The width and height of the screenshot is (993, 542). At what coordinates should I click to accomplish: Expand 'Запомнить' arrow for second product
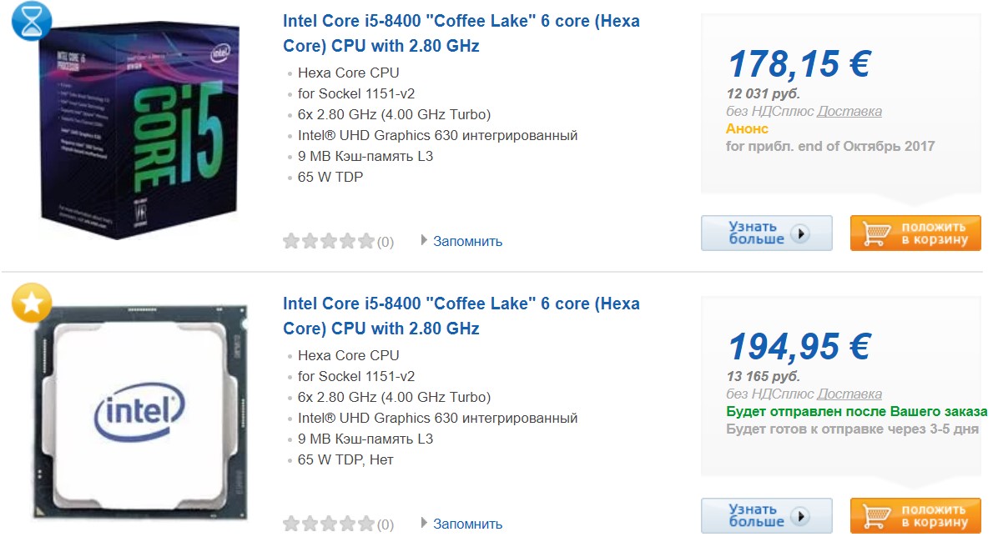(425, 524)
